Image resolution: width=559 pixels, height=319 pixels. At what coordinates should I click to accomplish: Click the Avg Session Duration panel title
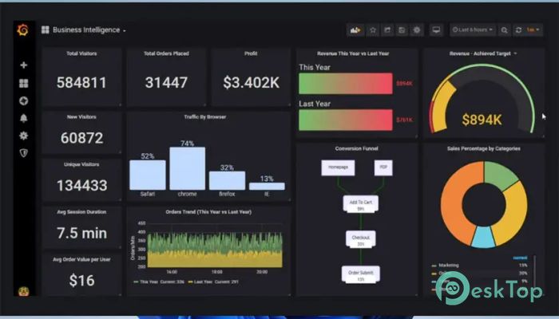[81, 212]
